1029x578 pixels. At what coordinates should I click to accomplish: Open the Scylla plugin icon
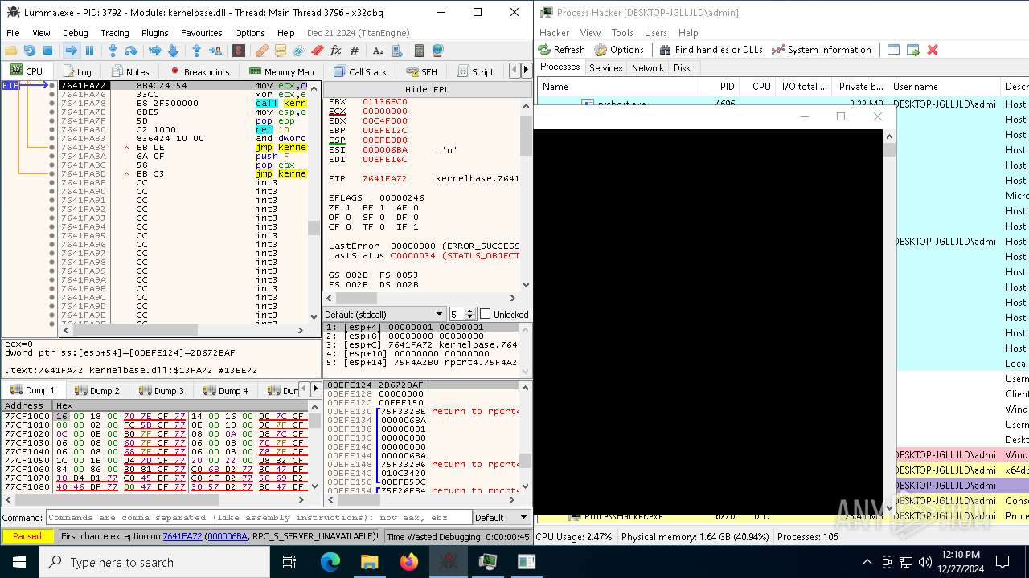[x=239, y=51]
